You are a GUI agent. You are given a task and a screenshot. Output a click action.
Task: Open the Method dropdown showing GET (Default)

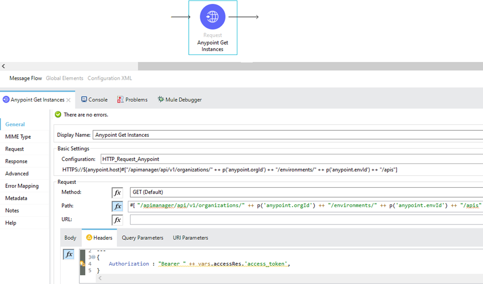306,192
